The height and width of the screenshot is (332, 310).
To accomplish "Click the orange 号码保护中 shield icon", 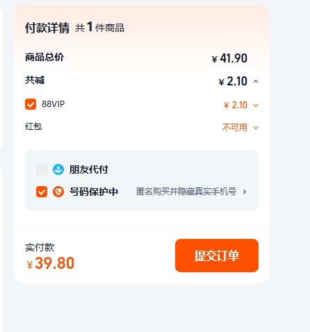I will click(58, 192).
